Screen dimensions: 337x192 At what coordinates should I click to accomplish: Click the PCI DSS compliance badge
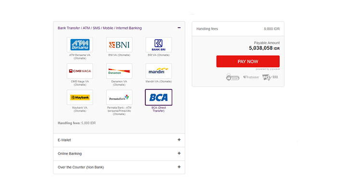click(x=270, y=77)
